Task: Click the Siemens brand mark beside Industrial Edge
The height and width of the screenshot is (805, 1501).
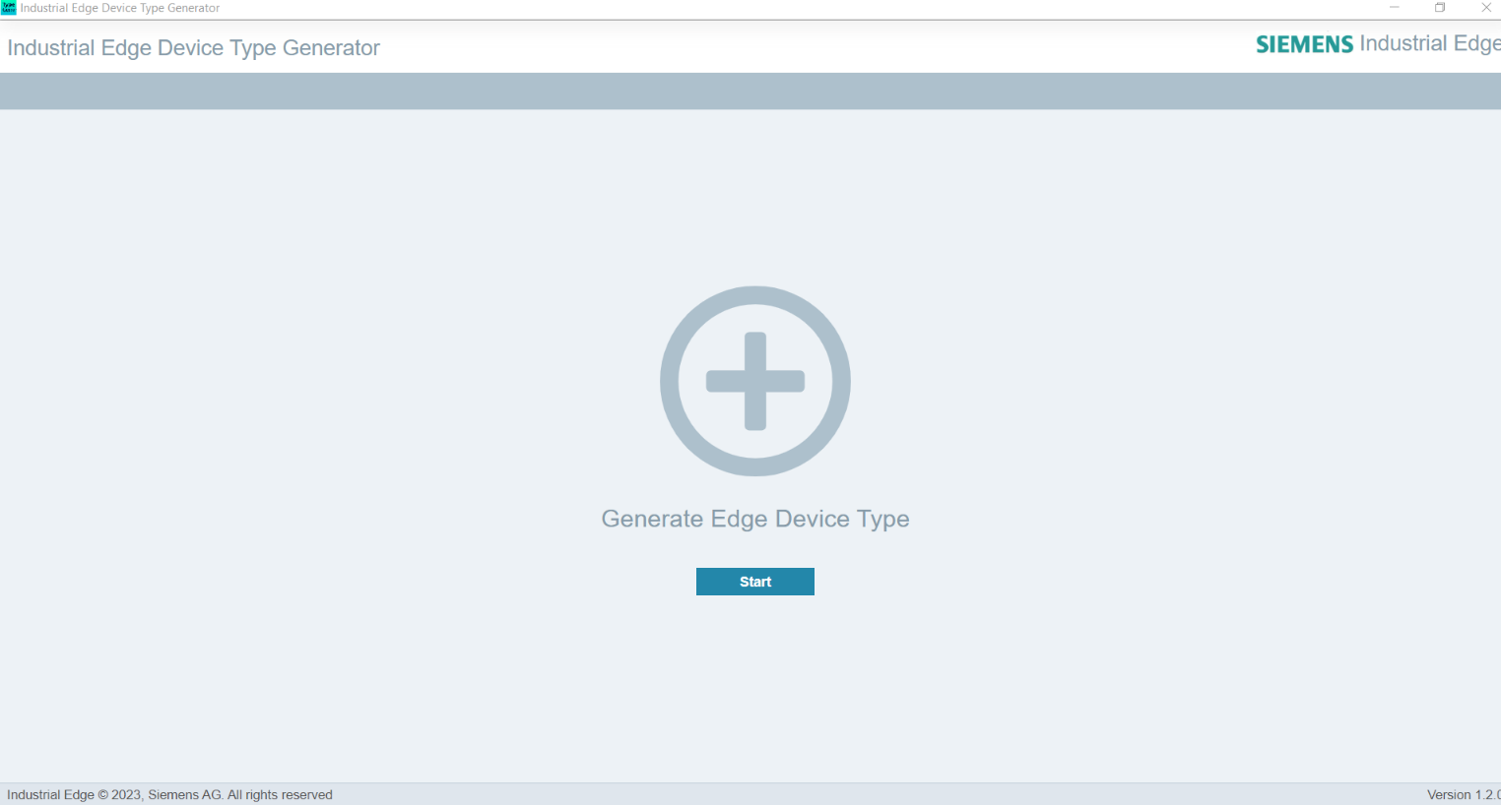Action: [x=1302, y=43]
